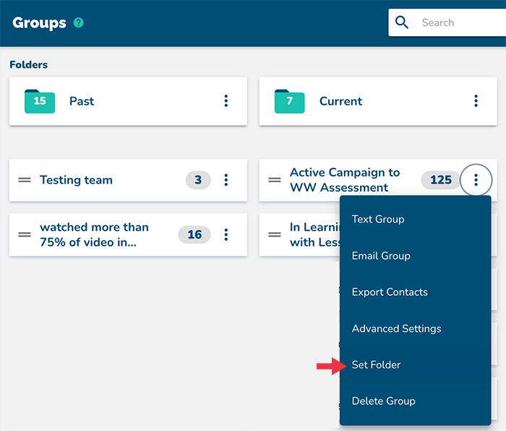Screen dimensions: 506x431
Task: Open three-dot menu for Current folder
Action: click(x=476, y=101)
